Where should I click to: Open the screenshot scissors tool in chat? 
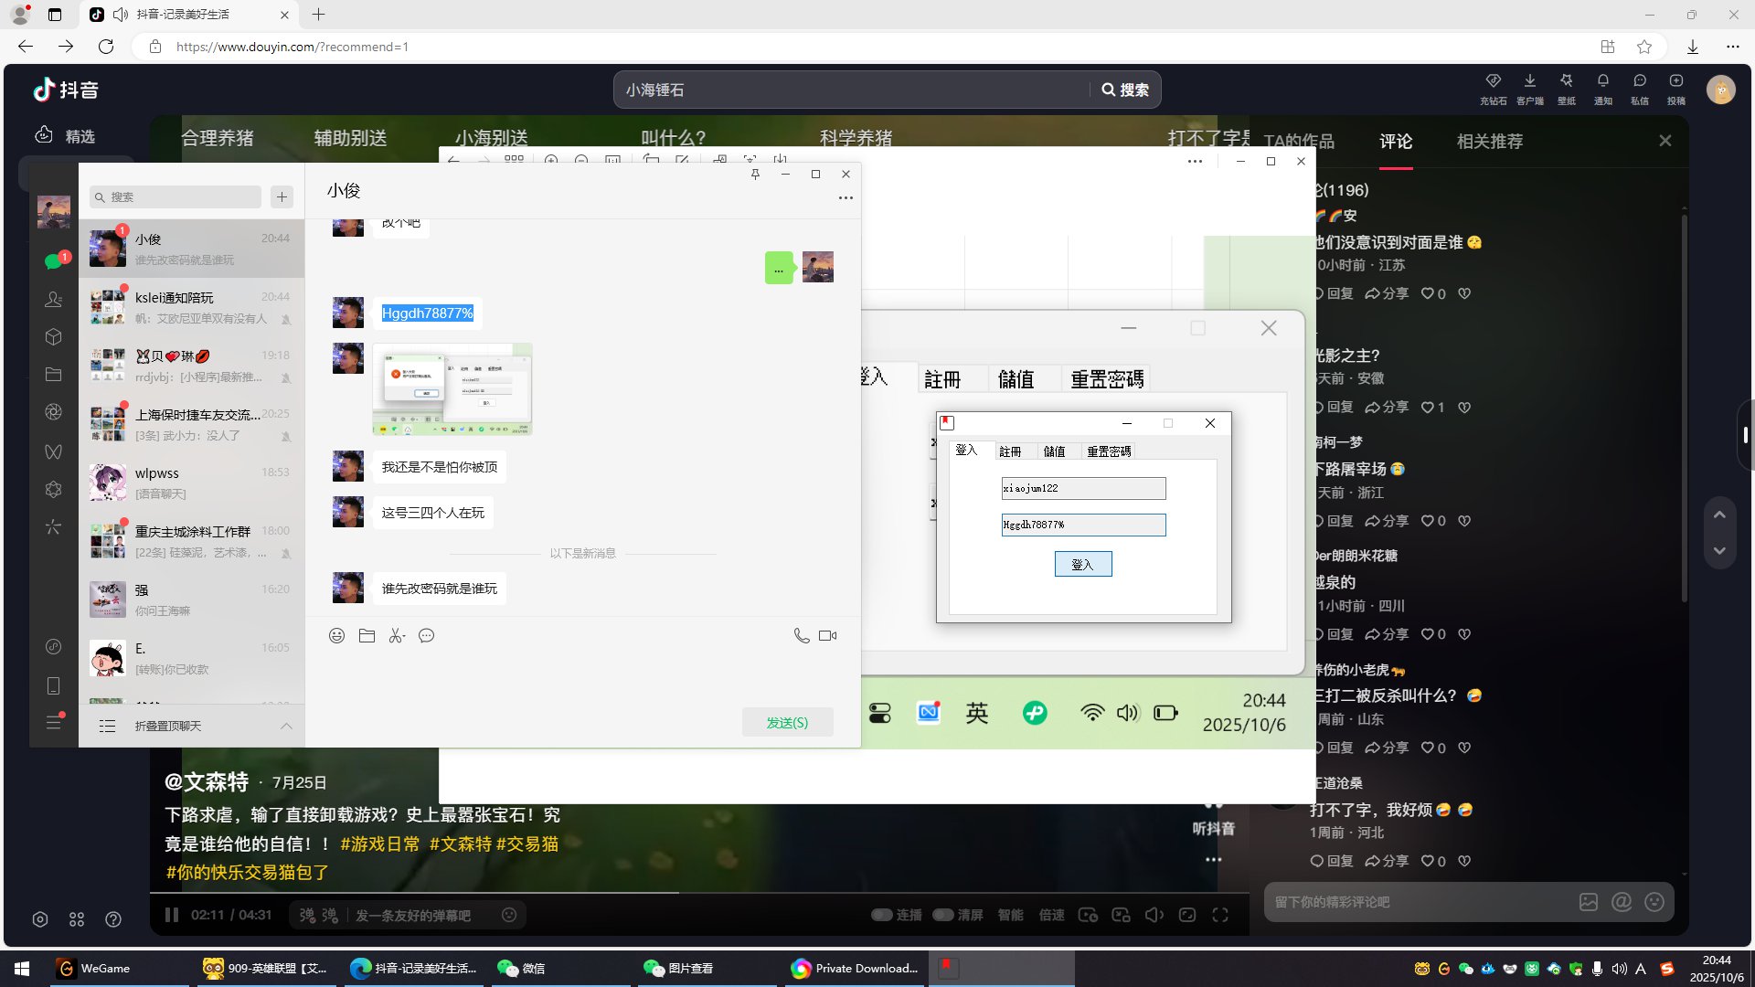tap(396, 636)
